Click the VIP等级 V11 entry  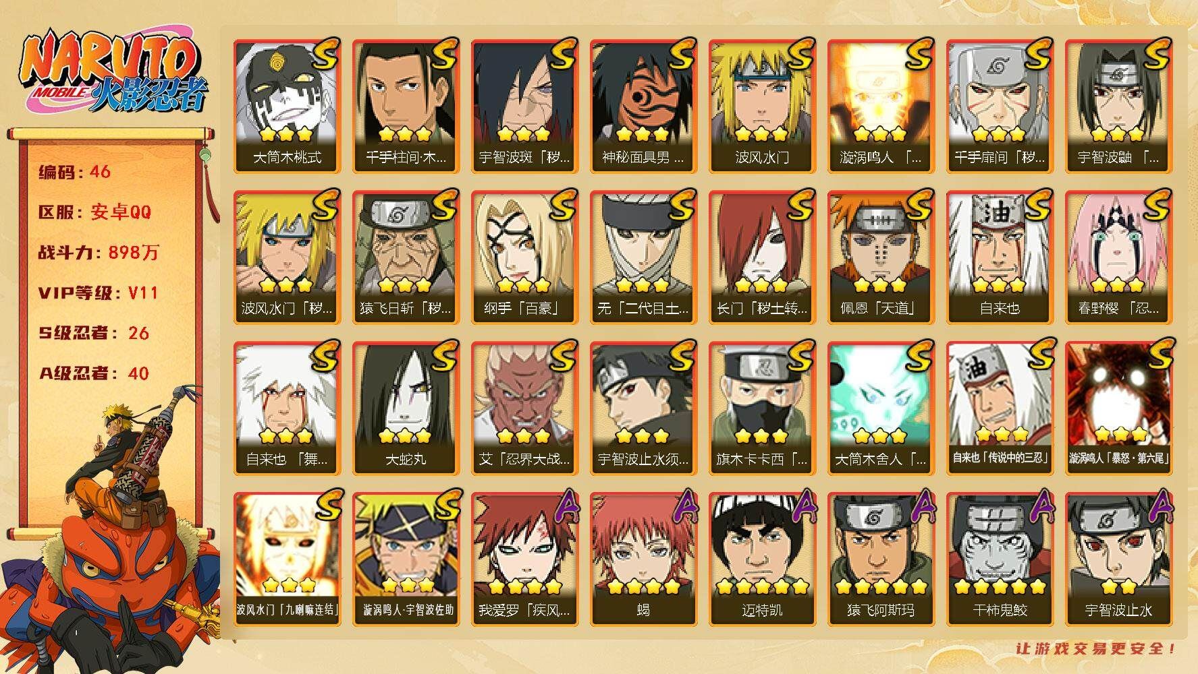pyautogui.click(x=98, y=293)
